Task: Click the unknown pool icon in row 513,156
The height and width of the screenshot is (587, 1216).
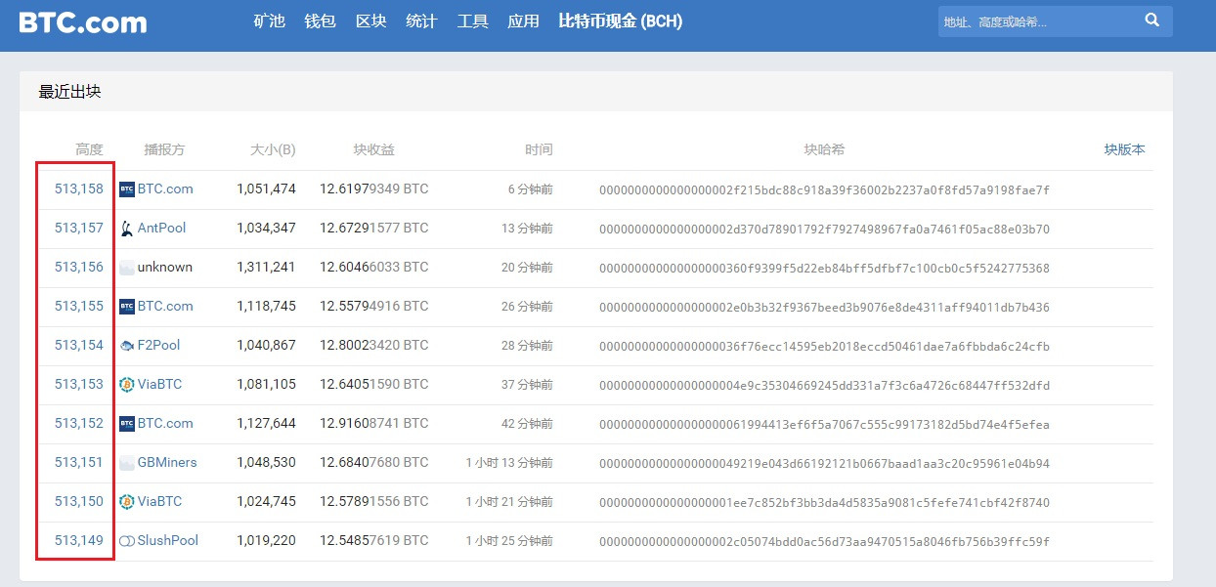Action: 126,268
